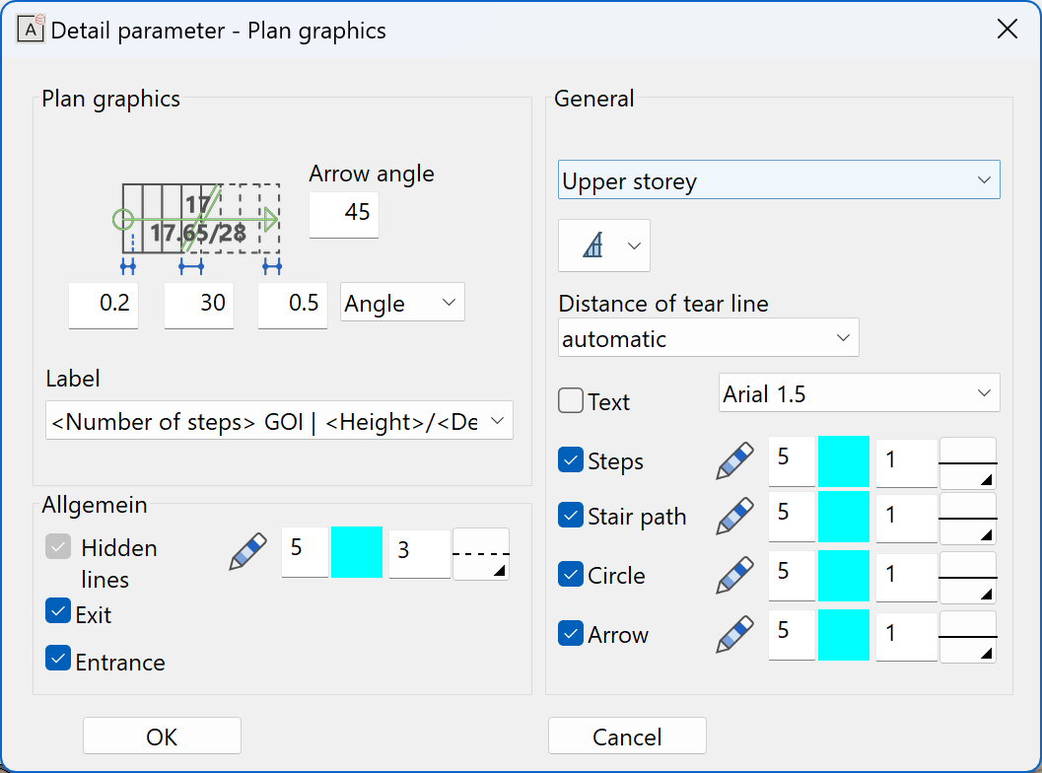Image resolution: width=1042 pixels, height=773 pixels.
Task: Click the OK button
Action: click(162, 736)
